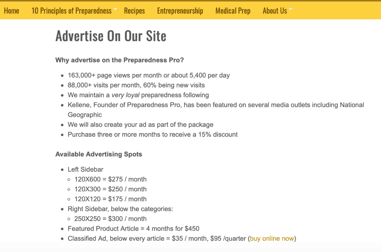Image resolution: width=381 pixels, height=252 pixels.
Task: Click the Advertise On Our Site heading
Action: (111, 36)
